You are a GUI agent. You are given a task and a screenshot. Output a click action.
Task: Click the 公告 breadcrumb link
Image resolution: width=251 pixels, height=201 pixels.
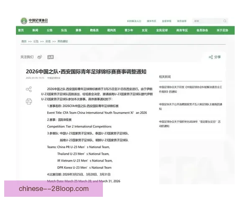tap(36, 41)
